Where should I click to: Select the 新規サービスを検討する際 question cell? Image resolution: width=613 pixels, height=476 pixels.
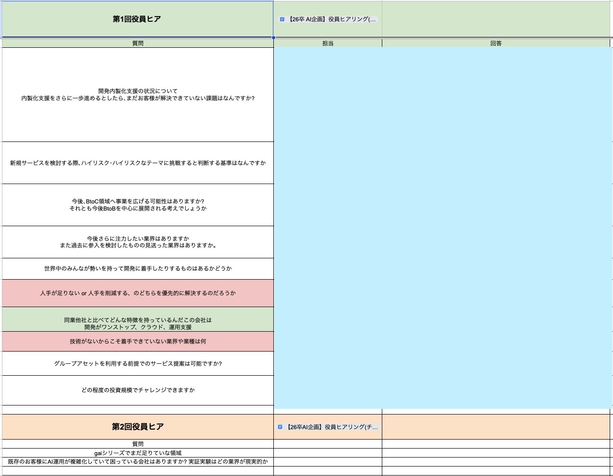pos(138,163)
